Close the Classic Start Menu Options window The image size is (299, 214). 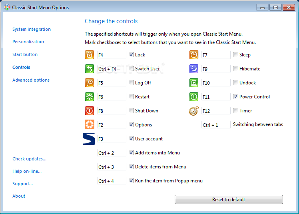coord(289,8)
